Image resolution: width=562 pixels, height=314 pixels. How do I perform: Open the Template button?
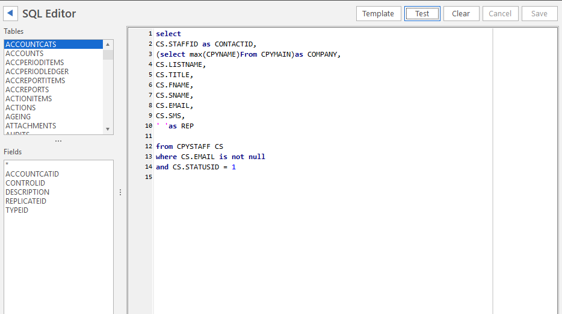378,14
